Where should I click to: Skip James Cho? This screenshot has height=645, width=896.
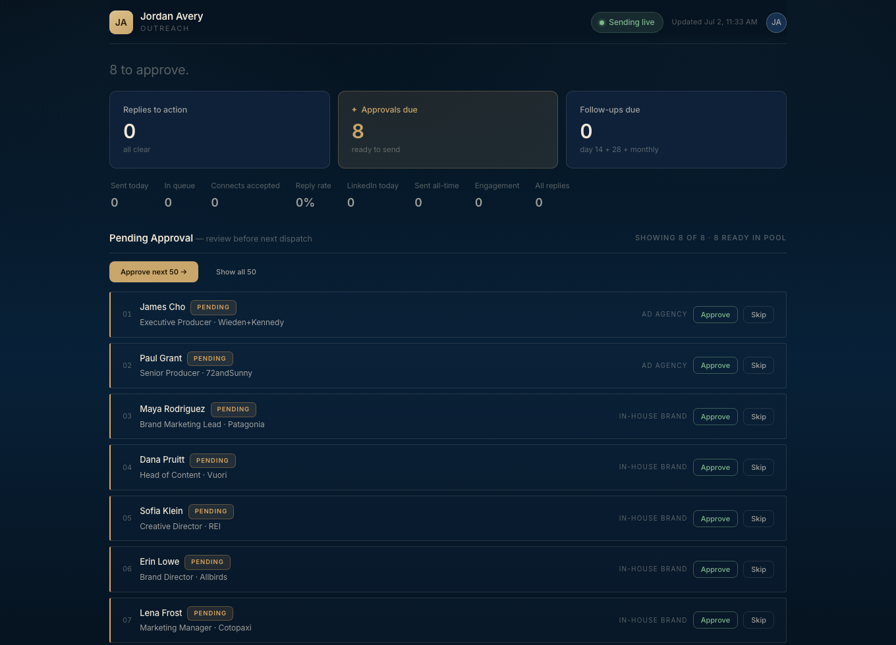758,315
